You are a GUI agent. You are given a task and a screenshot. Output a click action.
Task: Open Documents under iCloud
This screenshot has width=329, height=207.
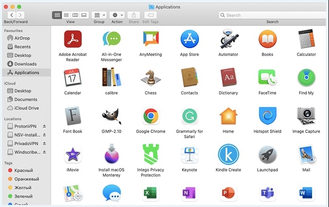tap(26, 99)
